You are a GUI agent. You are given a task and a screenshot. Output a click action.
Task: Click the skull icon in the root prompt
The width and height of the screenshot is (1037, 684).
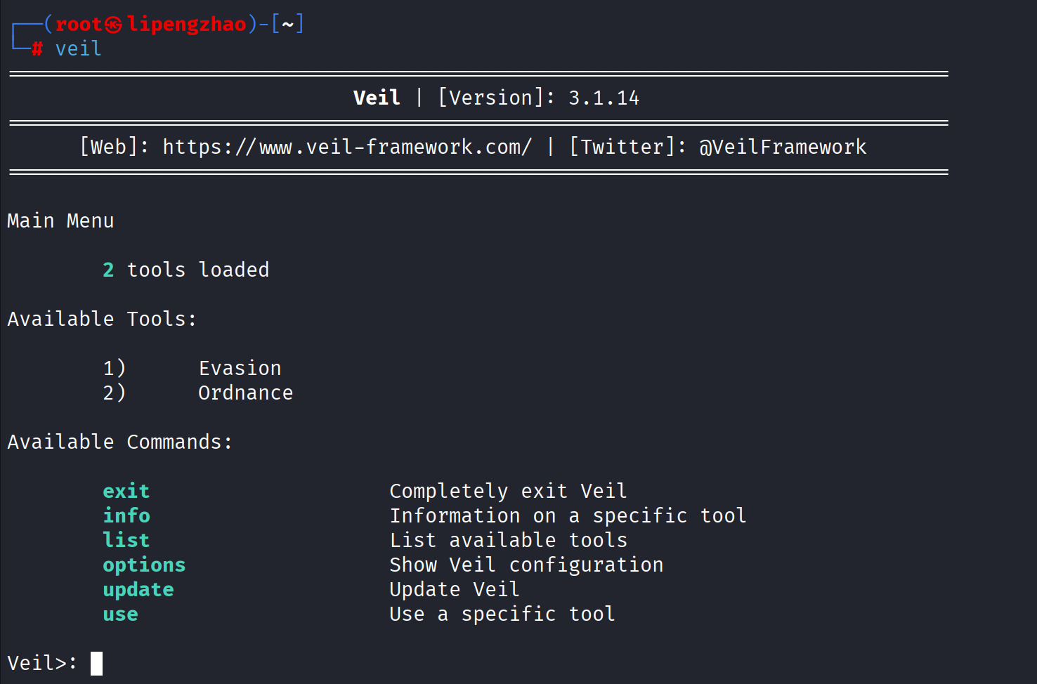pyautogui.click(x=114, y=25)
